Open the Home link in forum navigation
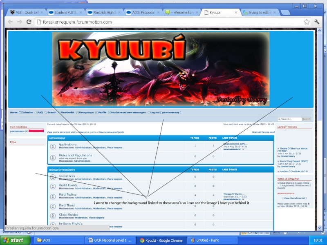This screenshot has height=245, width=327. (x=14, y=113)
